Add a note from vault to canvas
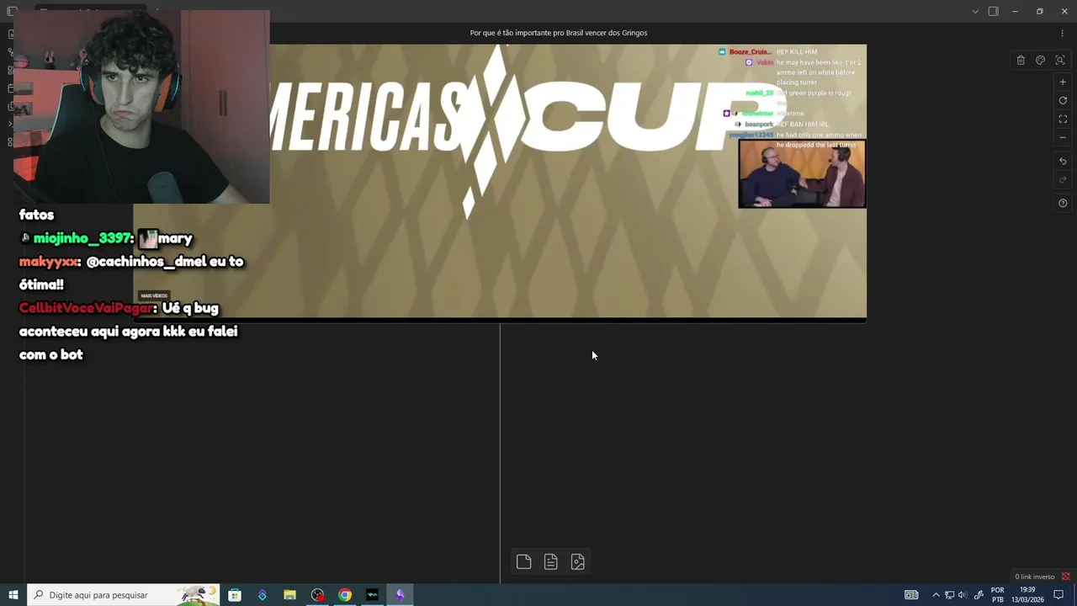This screenshot has width=1077, height=606. (551, 562)
